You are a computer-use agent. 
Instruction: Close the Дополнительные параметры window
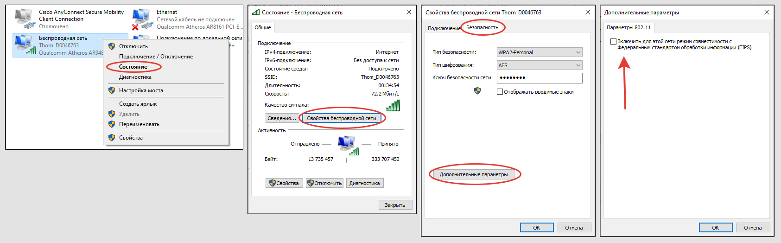coord(767,13)
